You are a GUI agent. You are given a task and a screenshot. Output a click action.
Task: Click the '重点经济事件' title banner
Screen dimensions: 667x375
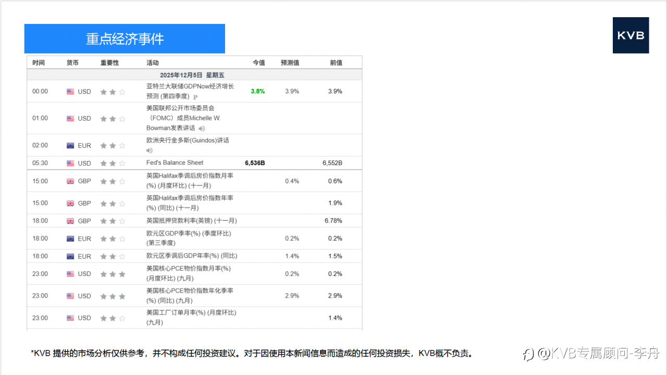(125, 39)
